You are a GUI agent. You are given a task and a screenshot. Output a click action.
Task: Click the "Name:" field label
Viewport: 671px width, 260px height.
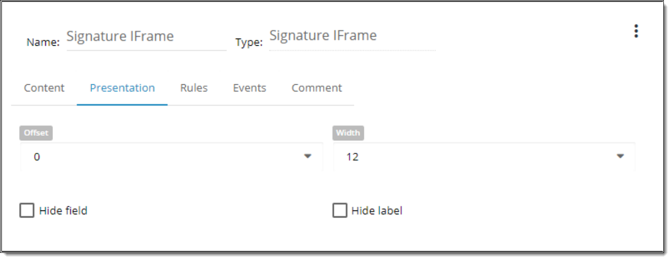(x=43, y=42)
